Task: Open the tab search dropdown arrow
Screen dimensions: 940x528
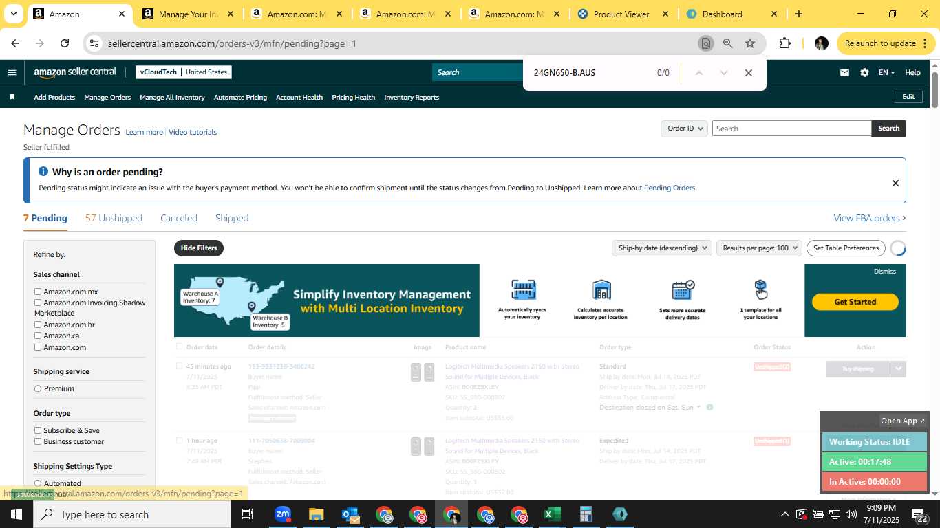Action: pos(13,14)
